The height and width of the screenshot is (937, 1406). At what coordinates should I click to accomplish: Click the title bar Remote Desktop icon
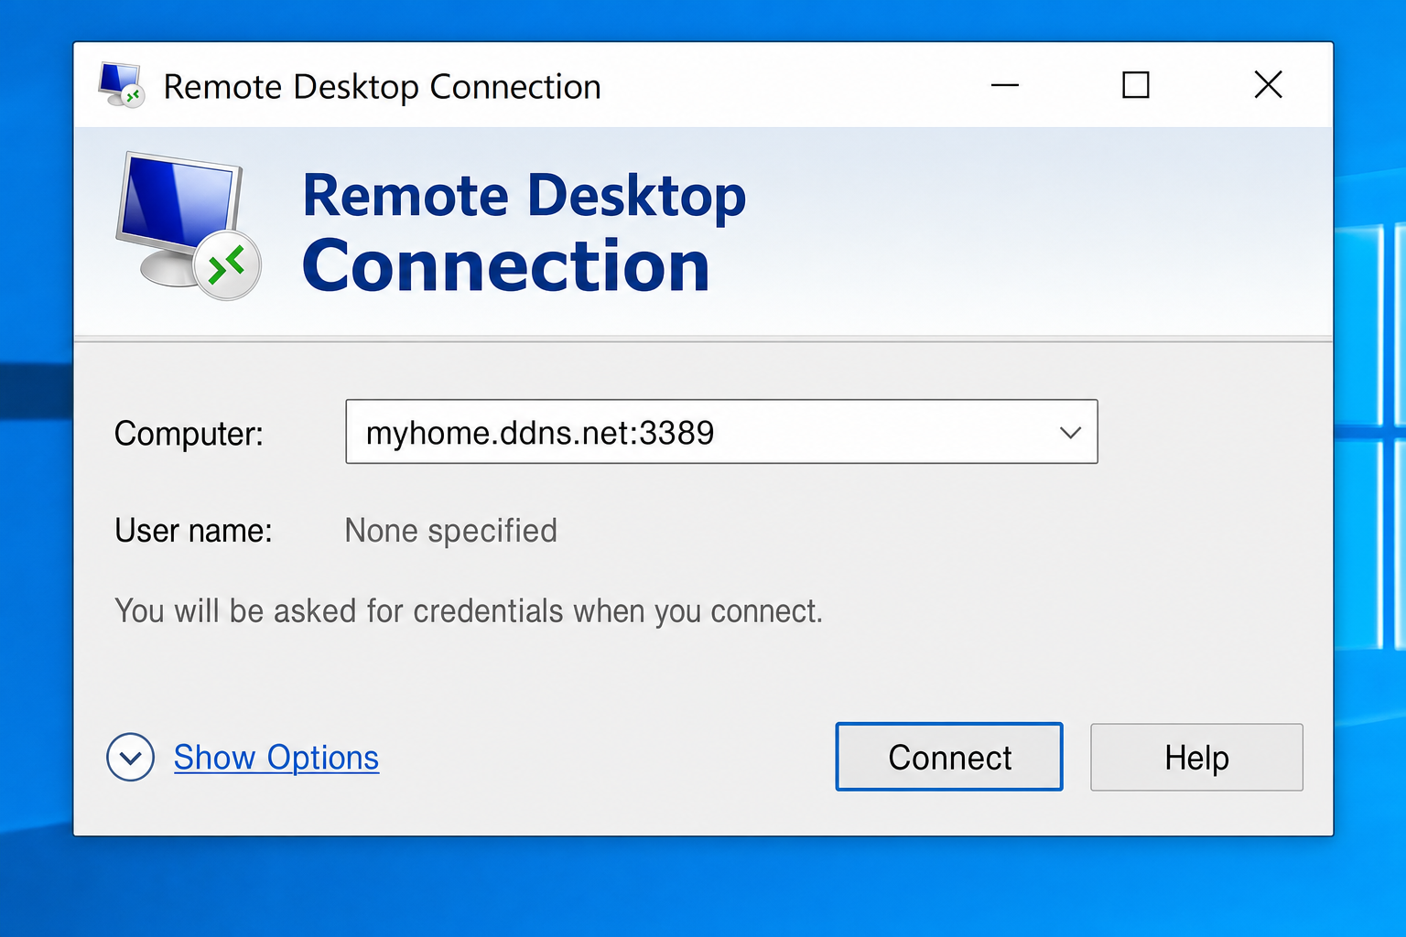click(x=122, y=85)
